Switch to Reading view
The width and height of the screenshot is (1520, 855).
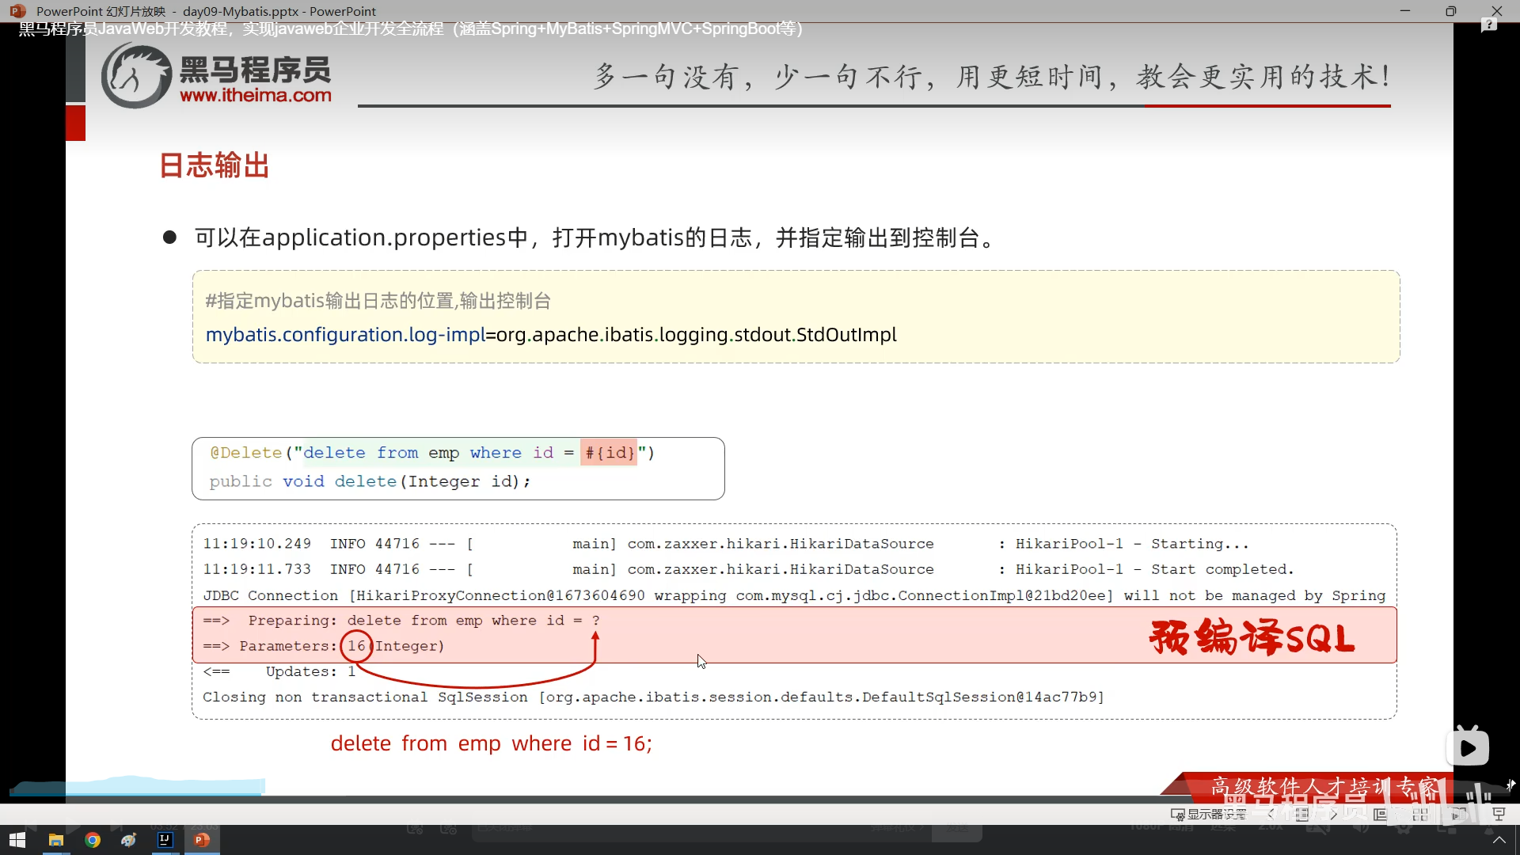[1459, 814]
